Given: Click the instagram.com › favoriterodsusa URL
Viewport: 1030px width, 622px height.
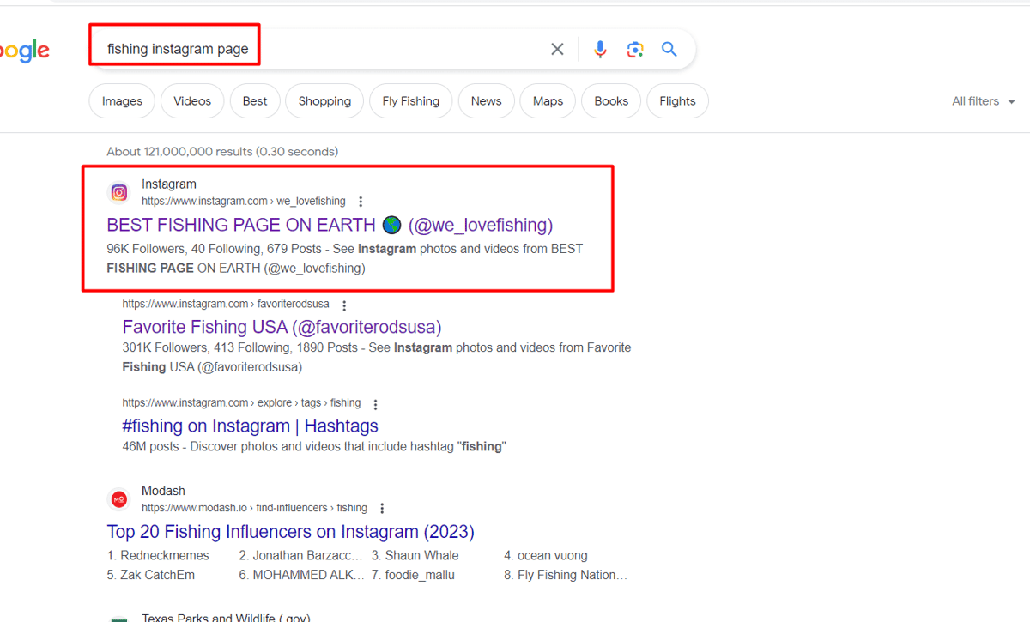Looking at the screenshot, I should 226,305.
